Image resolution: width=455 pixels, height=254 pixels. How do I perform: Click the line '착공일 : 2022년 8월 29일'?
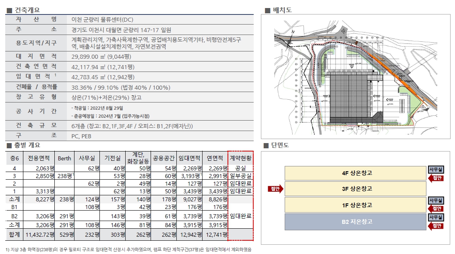tap(97, 108)
